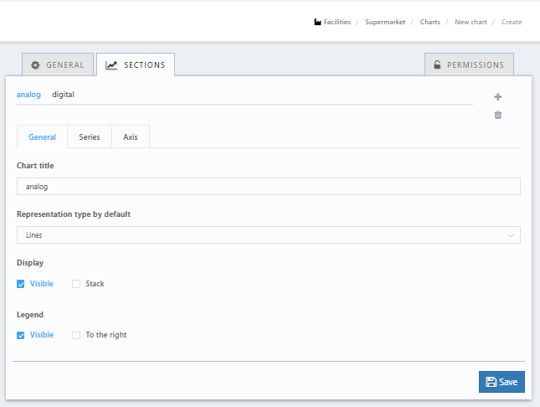Open the Charts breadcrumb link
This screenshot has width=540, height=407.
pos(429,22)
